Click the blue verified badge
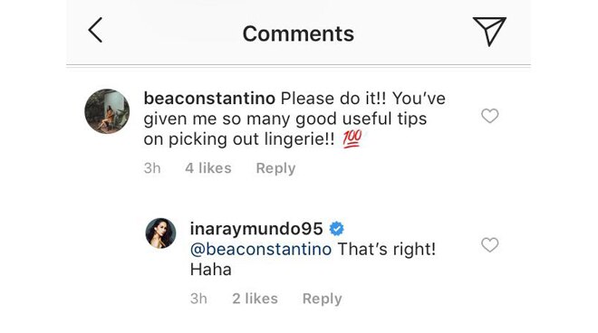The height and width of the screenshot is (333, 598). point(336,229)
